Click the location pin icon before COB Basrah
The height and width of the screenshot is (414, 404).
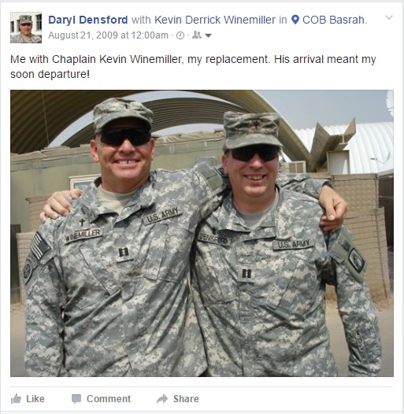295,20
